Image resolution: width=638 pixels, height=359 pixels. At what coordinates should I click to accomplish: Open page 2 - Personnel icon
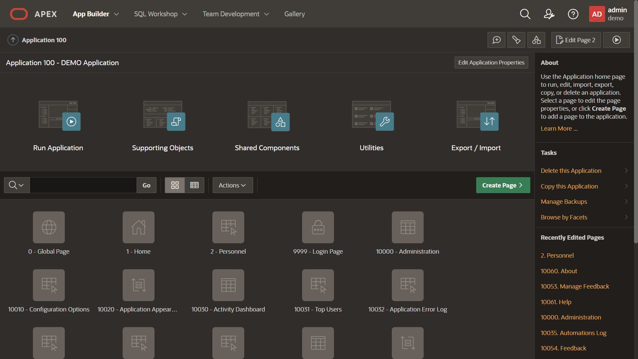pos(228,227)
